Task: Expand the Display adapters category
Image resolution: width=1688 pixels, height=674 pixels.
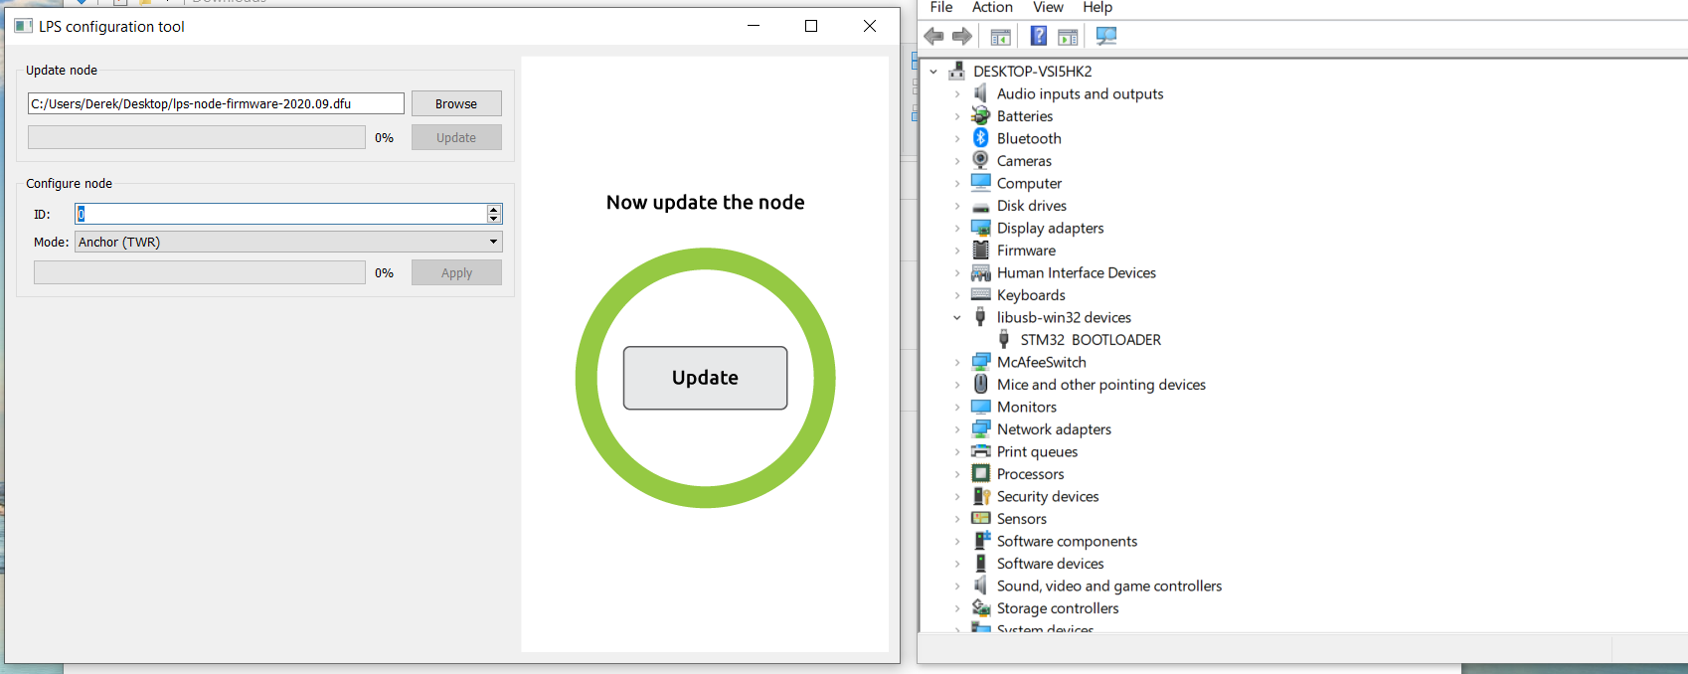Action: click(957, 229)
